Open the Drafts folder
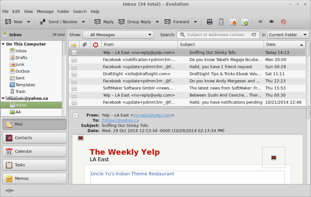The height and width of the screenshot is (197, 311). pos(19,58)
